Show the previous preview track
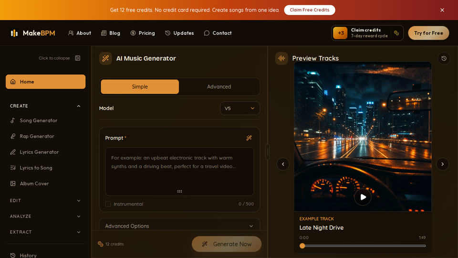Screen dimensions: 458x258 (x=283, y=164)
